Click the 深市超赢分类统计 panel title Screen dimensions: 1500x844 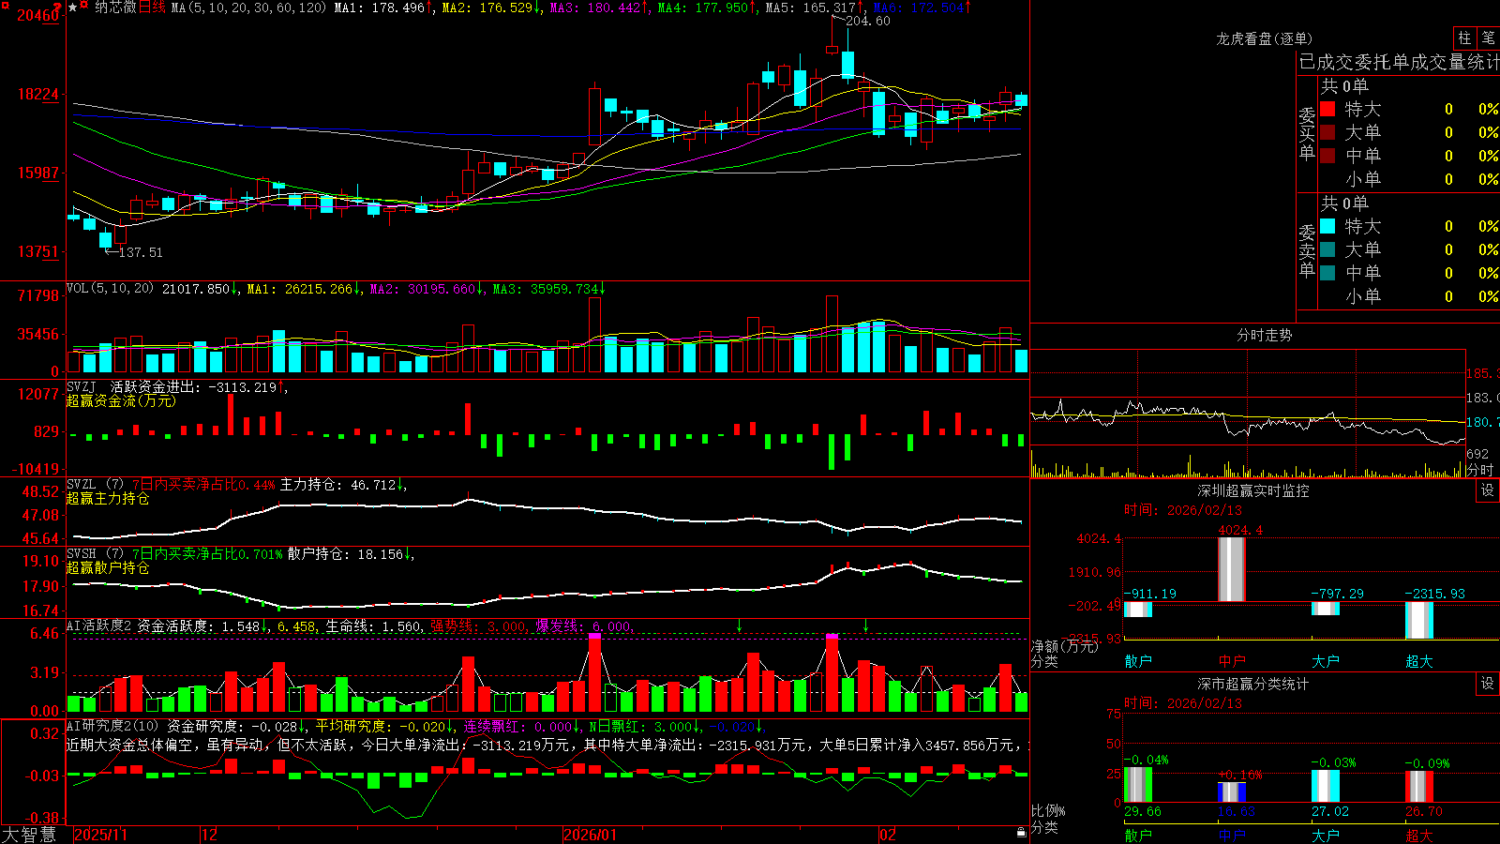click(1253, 684)
